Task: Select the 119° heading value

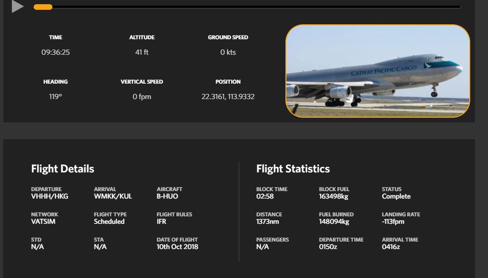Action: click(x=55, y=97)
